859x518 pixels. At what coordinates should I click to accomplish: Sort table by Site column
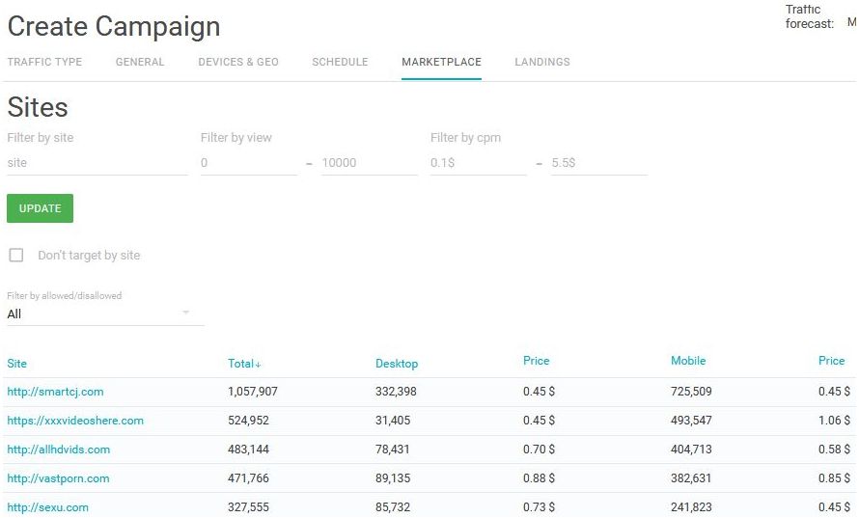17,364
